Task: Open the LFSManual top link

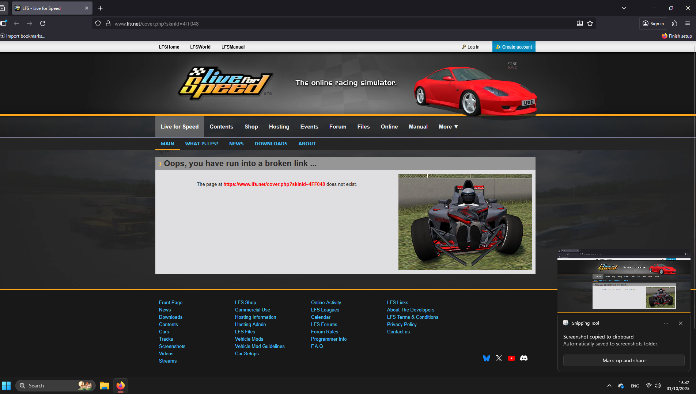Action: pyautogui.click(x=233, y=47)
